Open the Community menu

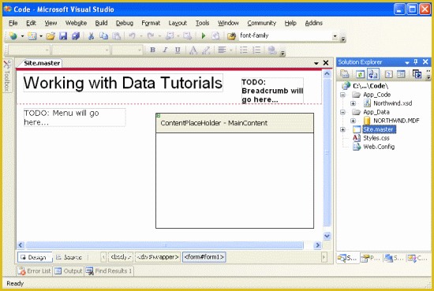[261, 23]
